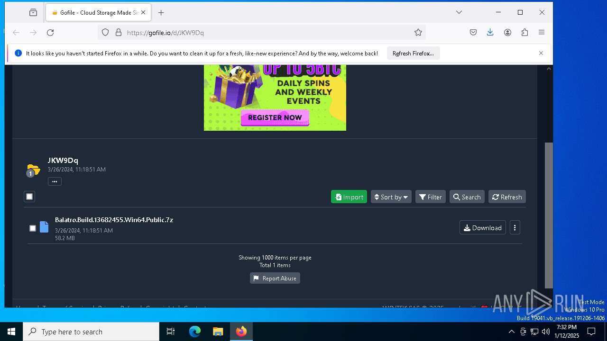Open Firefox account menu
Screen dimensions: 607x341
[507, 32]
